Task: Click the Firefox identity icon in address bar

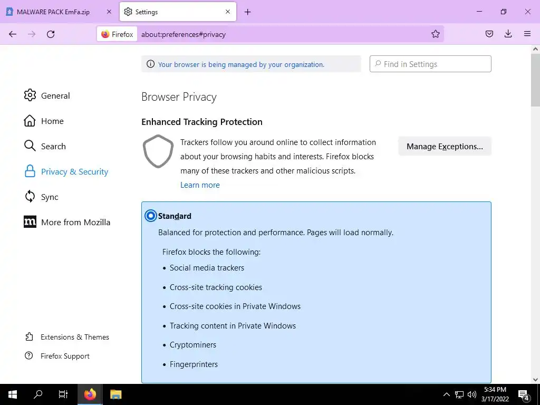Action: pos(117,34)
